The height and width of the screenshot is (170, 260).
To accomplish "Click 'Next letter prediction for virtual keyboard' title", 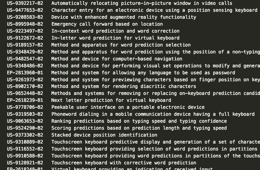I will pyautogui.click(x=111, y=100).
